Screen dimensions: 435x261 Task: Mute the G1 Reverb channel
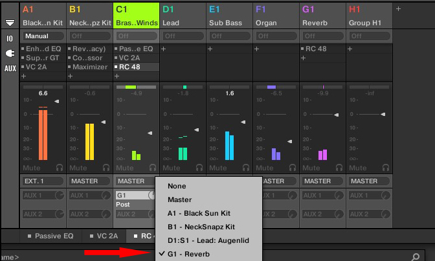pyautogui.click(x=311, y=168)
